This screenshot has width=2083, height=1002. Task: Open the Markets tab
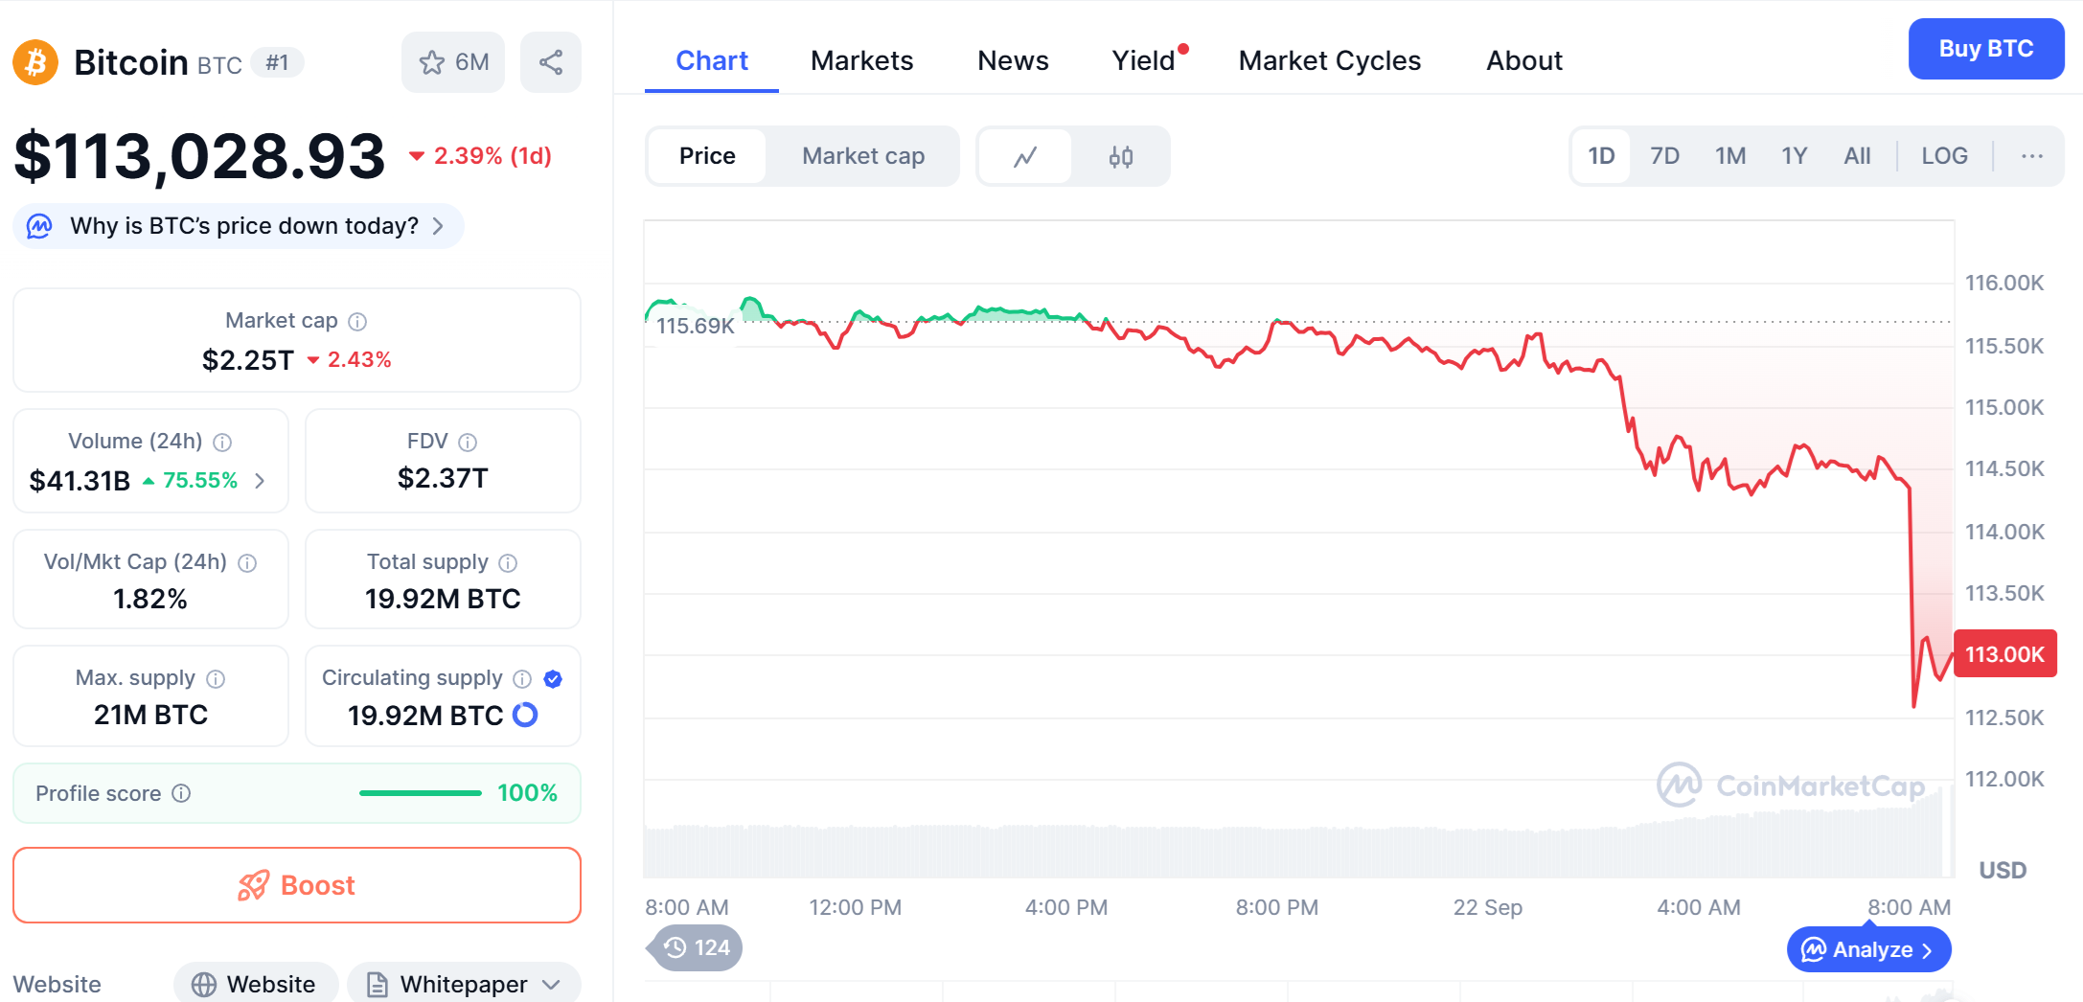point(861,60)
